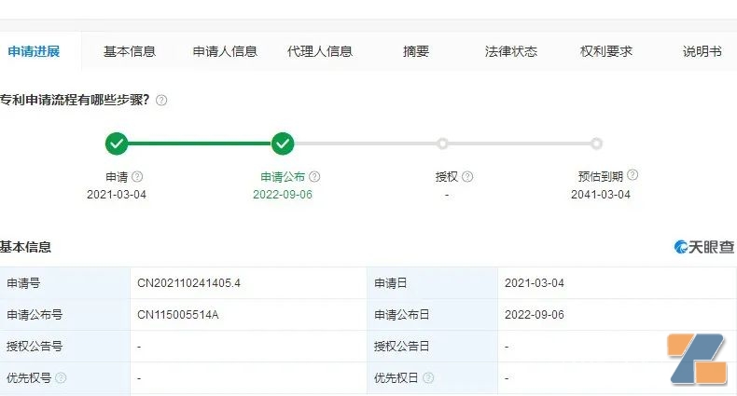The width and height of the screenshot is (737, 396).
Task: Click help icon next to 申请 step
Action: point(137,176)
